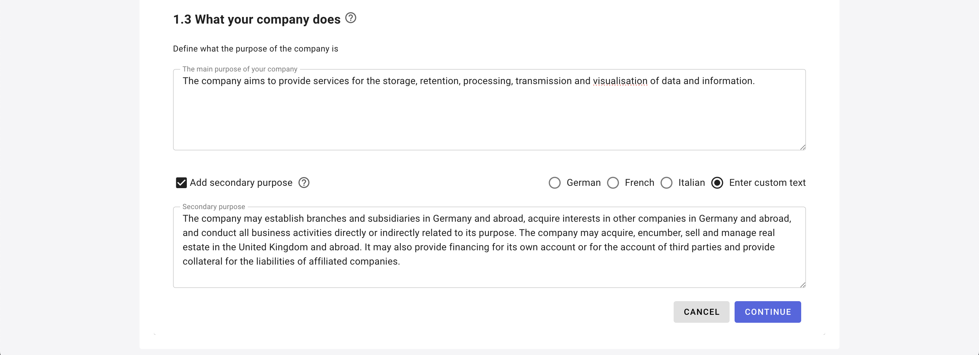Click the "The main purpose of your company" label
This screenshot has height=355, width=979.
pyautogui.click(x=239, y=69)
